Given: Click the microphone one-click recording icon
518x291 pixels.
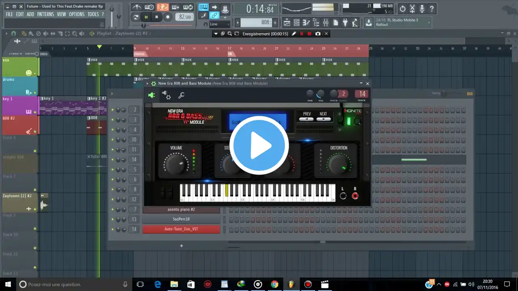Looking at the screenshot, I should (422, 8).
